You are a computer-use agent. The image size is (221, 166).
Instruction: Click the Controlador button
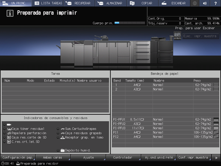[x=123, y=157]
